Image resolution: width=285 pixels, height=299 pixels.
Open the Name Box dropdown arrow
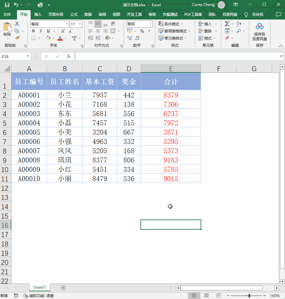click(28, 56)
